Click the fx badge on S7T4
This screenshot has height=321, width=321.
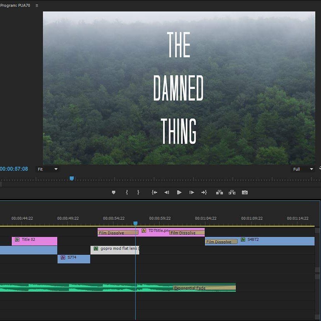click(x=63, y=258)
